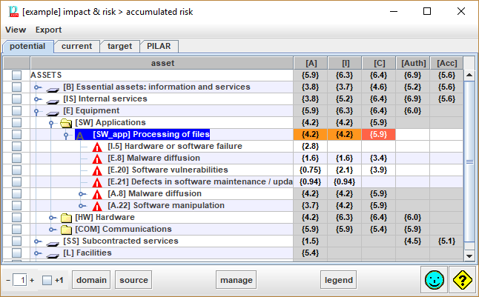Click the manage button
Screen dimensions: 479x297
click(x=237, y=280)
